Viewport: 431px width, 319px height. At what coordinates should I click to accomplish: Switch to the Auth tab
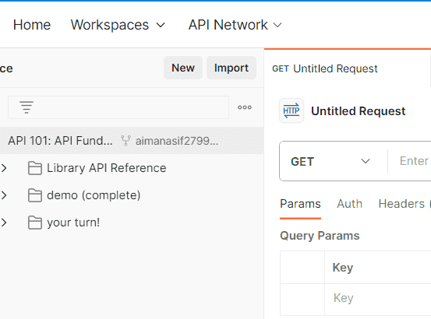(349, 204)
